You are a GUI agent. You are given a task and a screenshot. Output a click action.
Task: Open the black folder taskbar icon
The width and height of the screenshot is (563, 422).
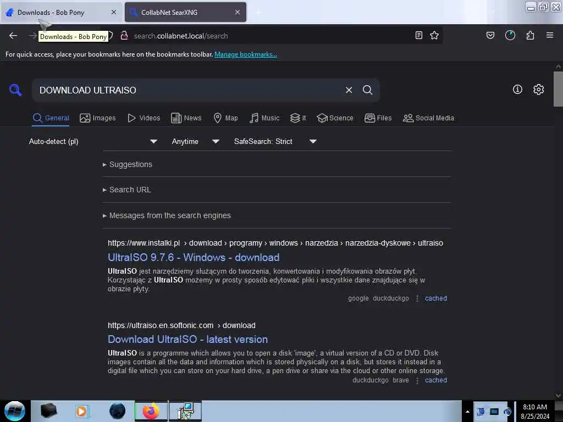pyautogui.click(x=48, y=410)
